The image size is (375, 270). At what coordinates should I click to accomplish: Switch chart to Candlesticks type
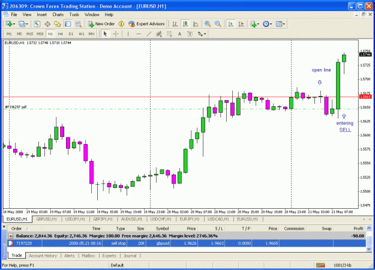(185, 24)
